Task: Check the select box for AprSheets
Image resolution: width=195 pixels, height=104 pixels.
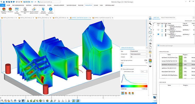Action: (158, 25)
